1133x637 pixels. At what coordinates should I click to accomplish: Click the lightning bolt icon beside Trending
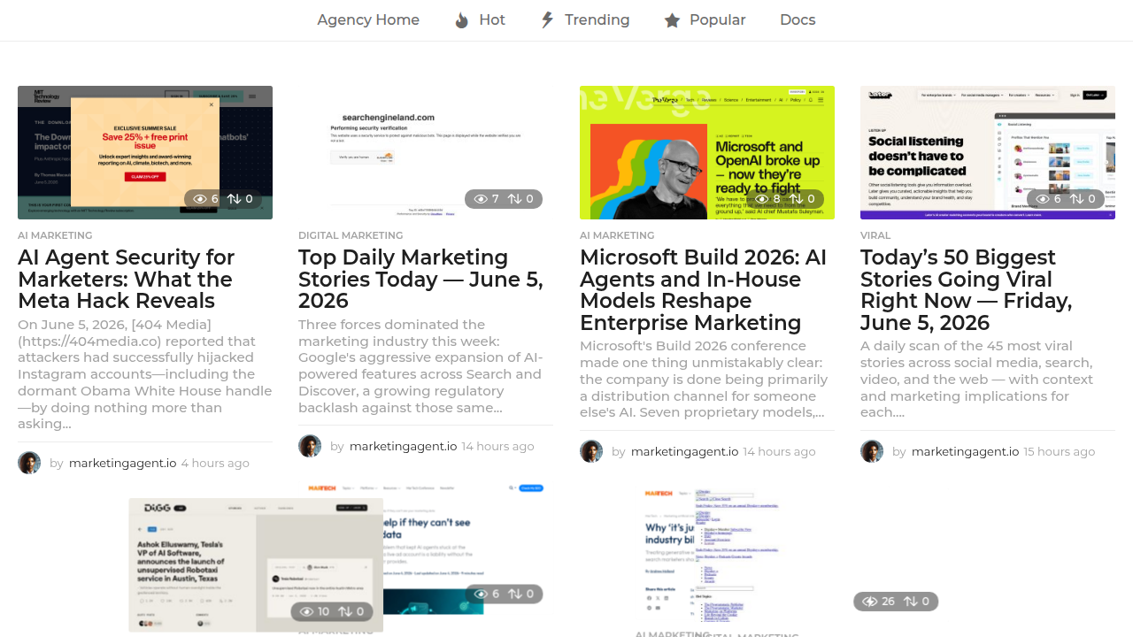pos(548,19)
